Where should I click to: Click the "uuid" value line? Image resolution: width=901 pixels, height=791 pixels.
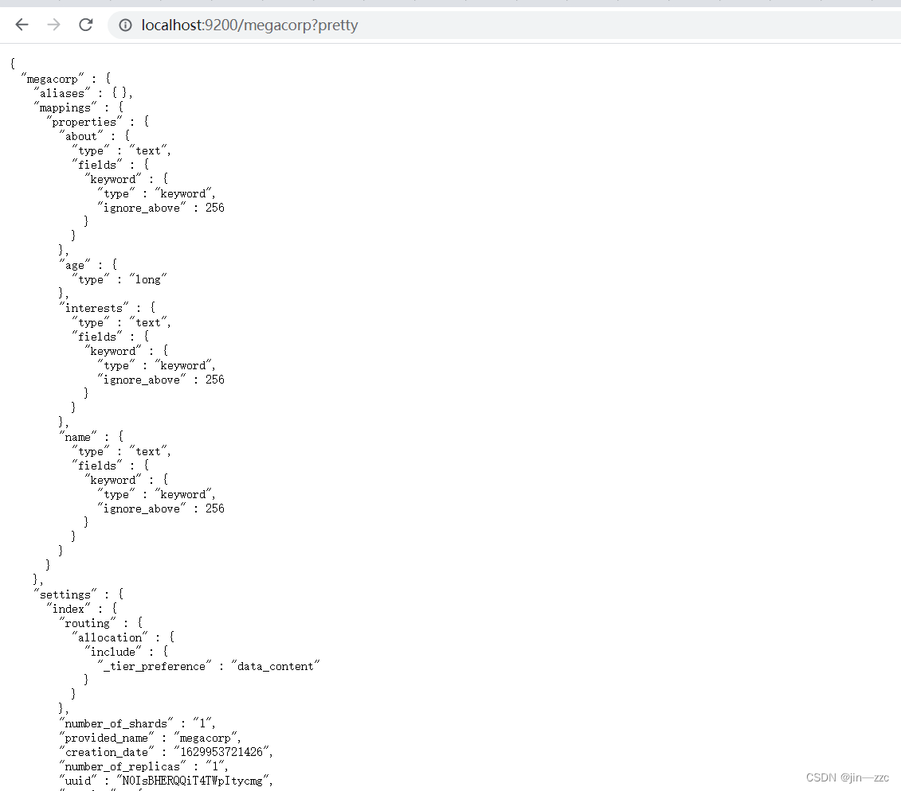click(166, 781)
